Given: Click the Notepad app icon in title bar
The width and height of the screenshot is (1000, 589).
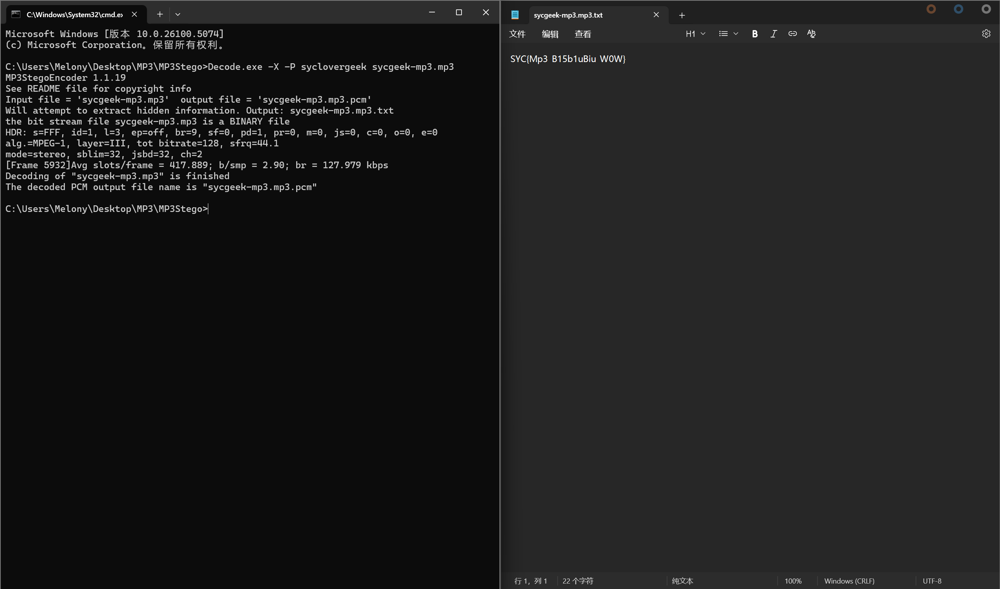Looking at the screenshot, I should click(x=515, y=15).
